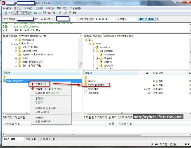
Task: Choose 업로드(U) in context menu
Action: (50, 84)
